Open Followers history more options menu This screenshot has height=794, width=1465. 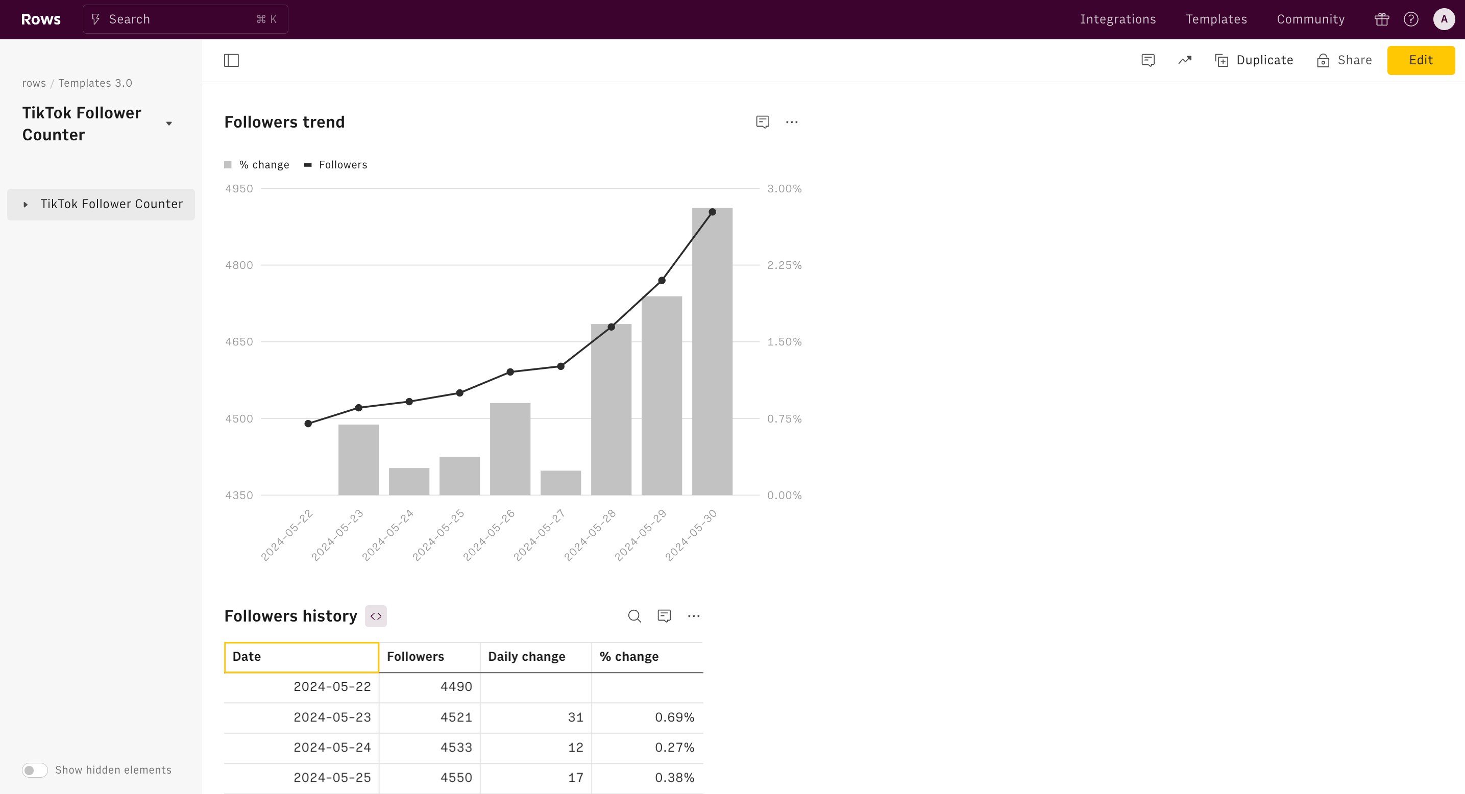coord(693,616)
